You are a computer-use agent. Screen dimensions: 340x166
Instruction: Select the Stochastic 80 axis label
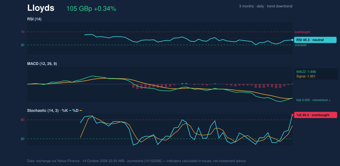click(23, 120)
